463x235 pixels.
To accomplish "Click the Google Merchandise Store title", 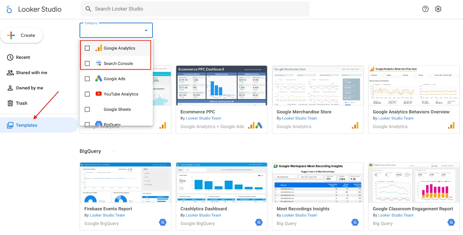I will [x=304, y=112].
